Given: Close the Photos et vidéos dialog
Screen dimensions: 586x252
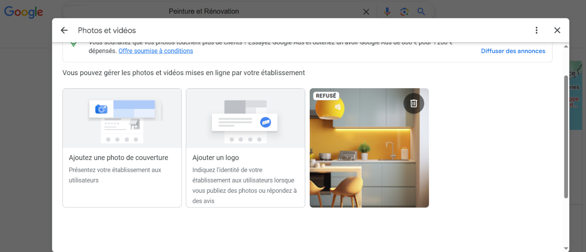Looking at the screenshot, I should [x=557, y=30].
